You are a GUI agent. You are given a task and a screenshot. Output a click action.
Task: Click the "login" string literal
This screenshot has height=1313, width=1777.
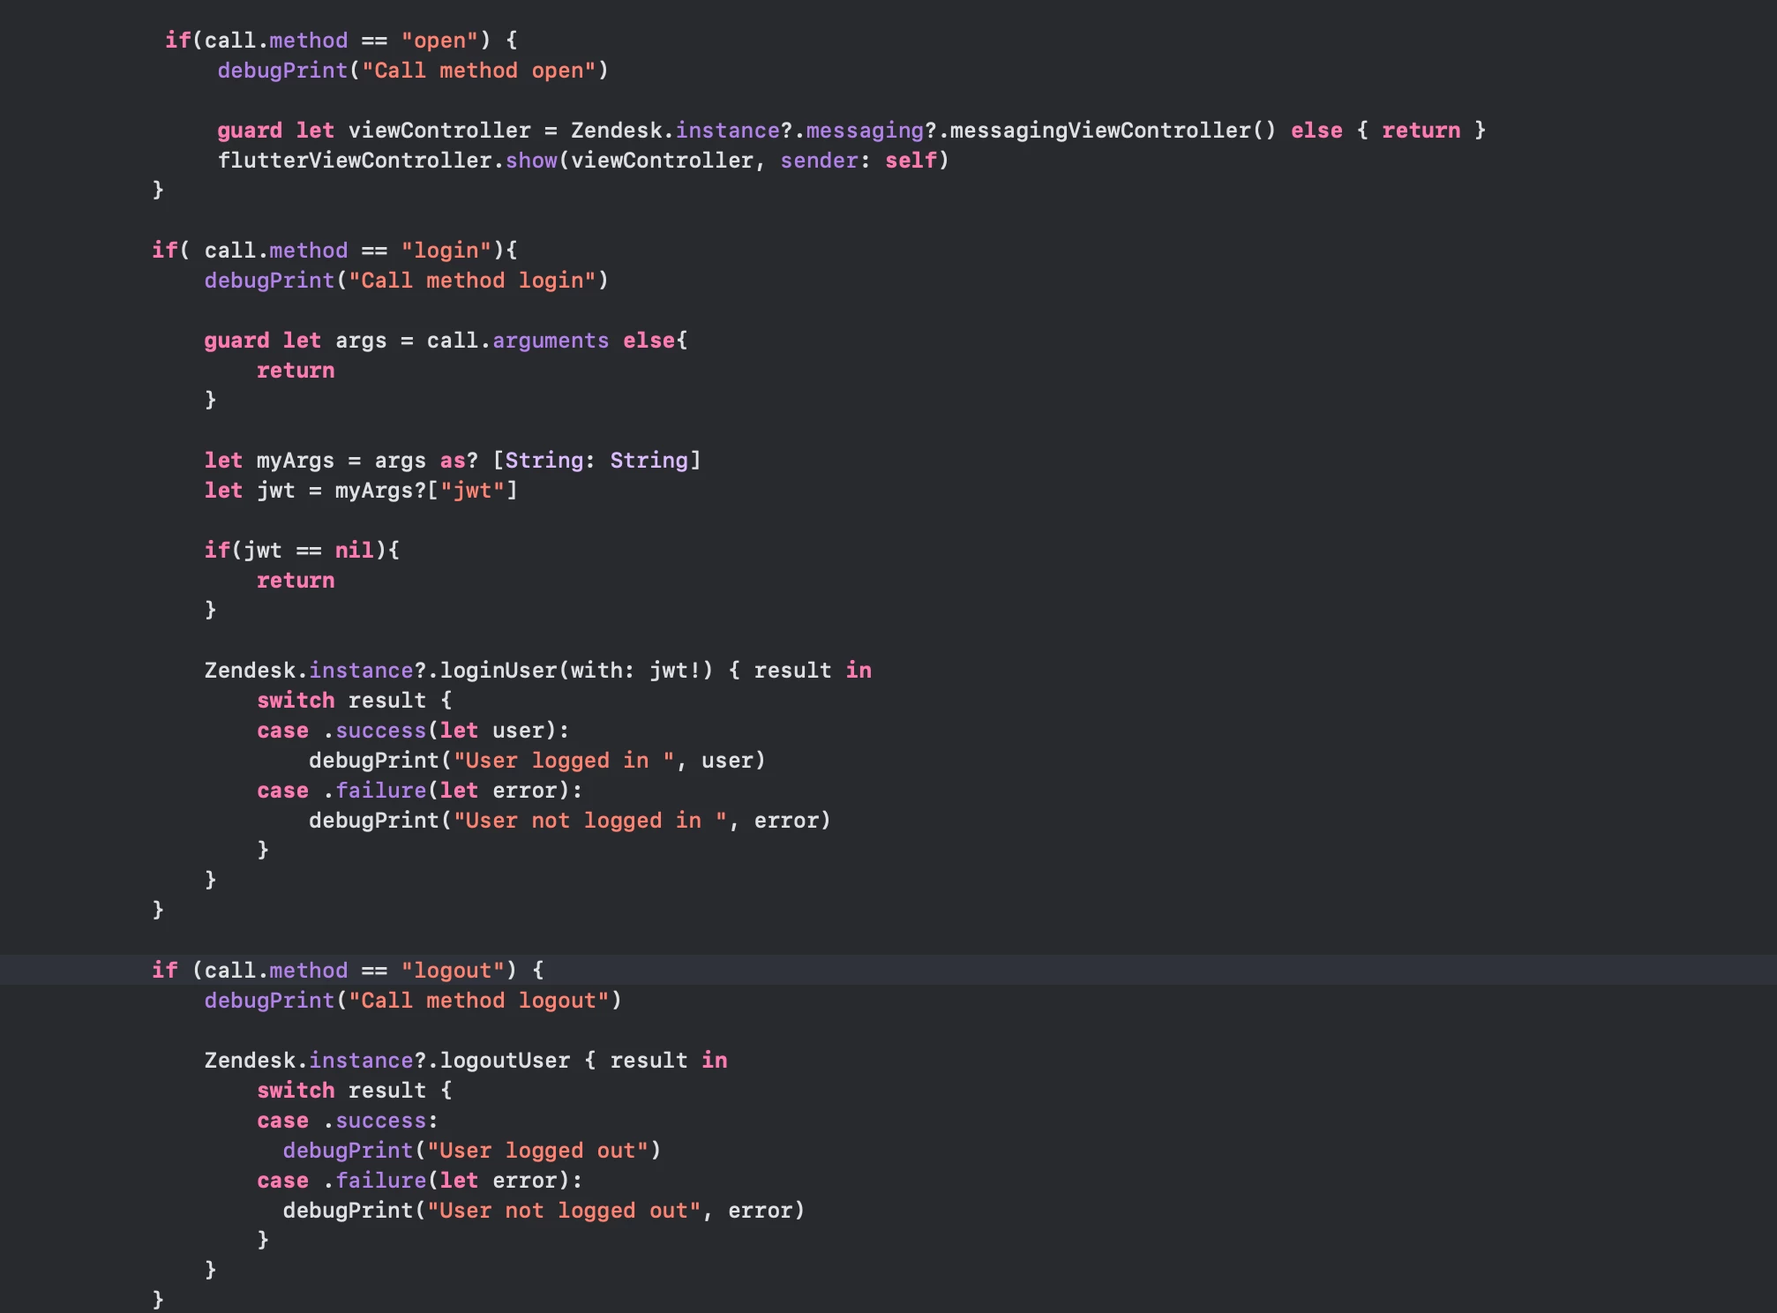pos(445,251)
